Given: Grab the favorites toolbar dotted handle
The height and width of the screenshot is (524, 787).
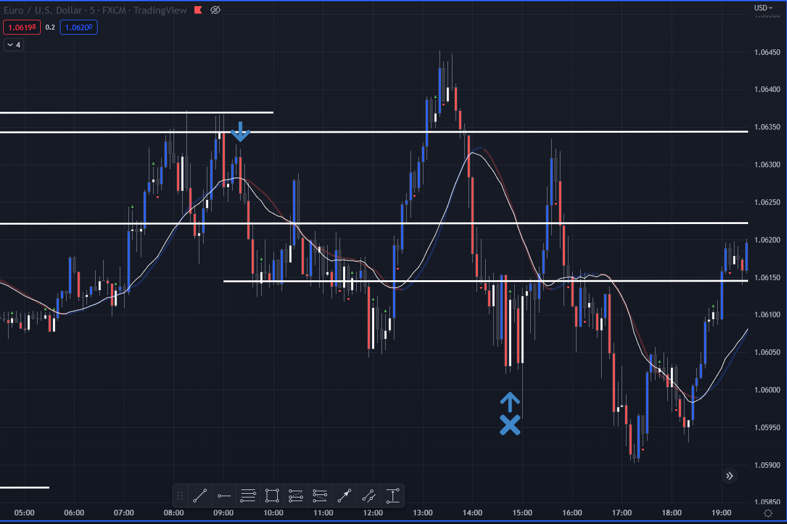Looking at the screenshot, I should point(180,495).
